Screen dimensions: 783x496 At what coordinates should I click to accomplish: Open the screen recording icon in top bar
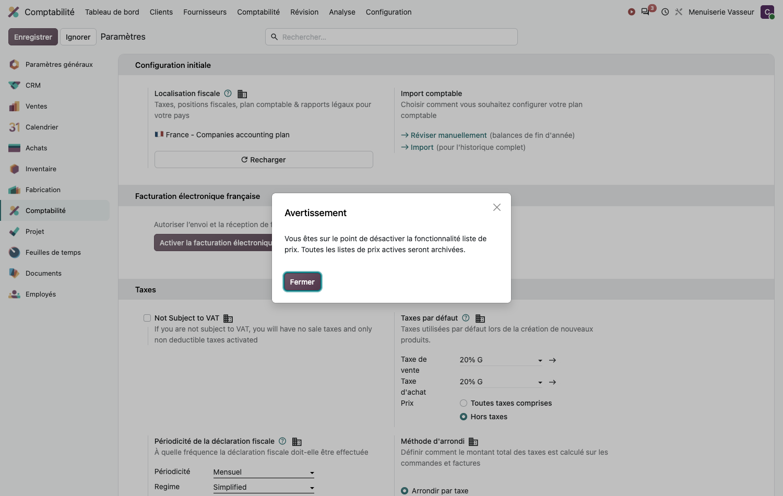click(x=632, y=12)
